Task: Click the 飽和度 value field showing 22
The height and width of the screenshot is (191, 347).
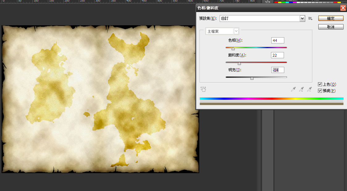Action: coord(277,55)
